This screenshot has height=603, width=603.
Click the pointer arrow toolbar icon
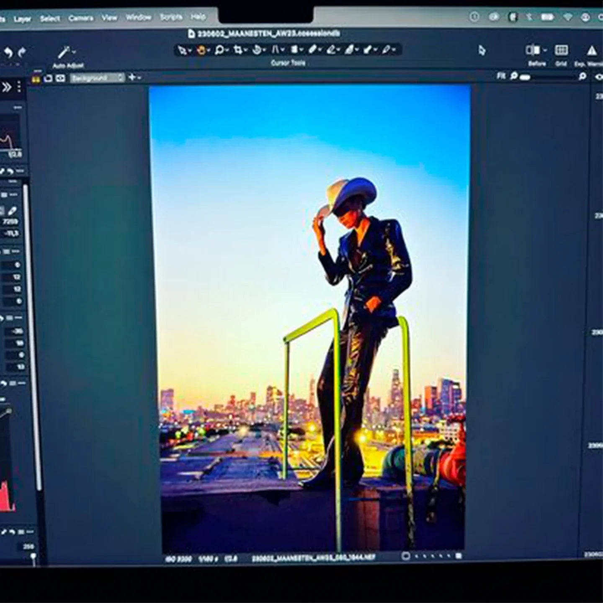coord(482,51)
